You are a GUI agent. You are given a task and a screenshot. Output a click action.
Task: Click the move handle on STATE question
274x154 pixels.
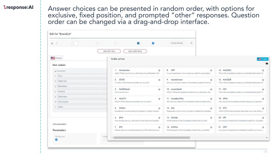159,80
